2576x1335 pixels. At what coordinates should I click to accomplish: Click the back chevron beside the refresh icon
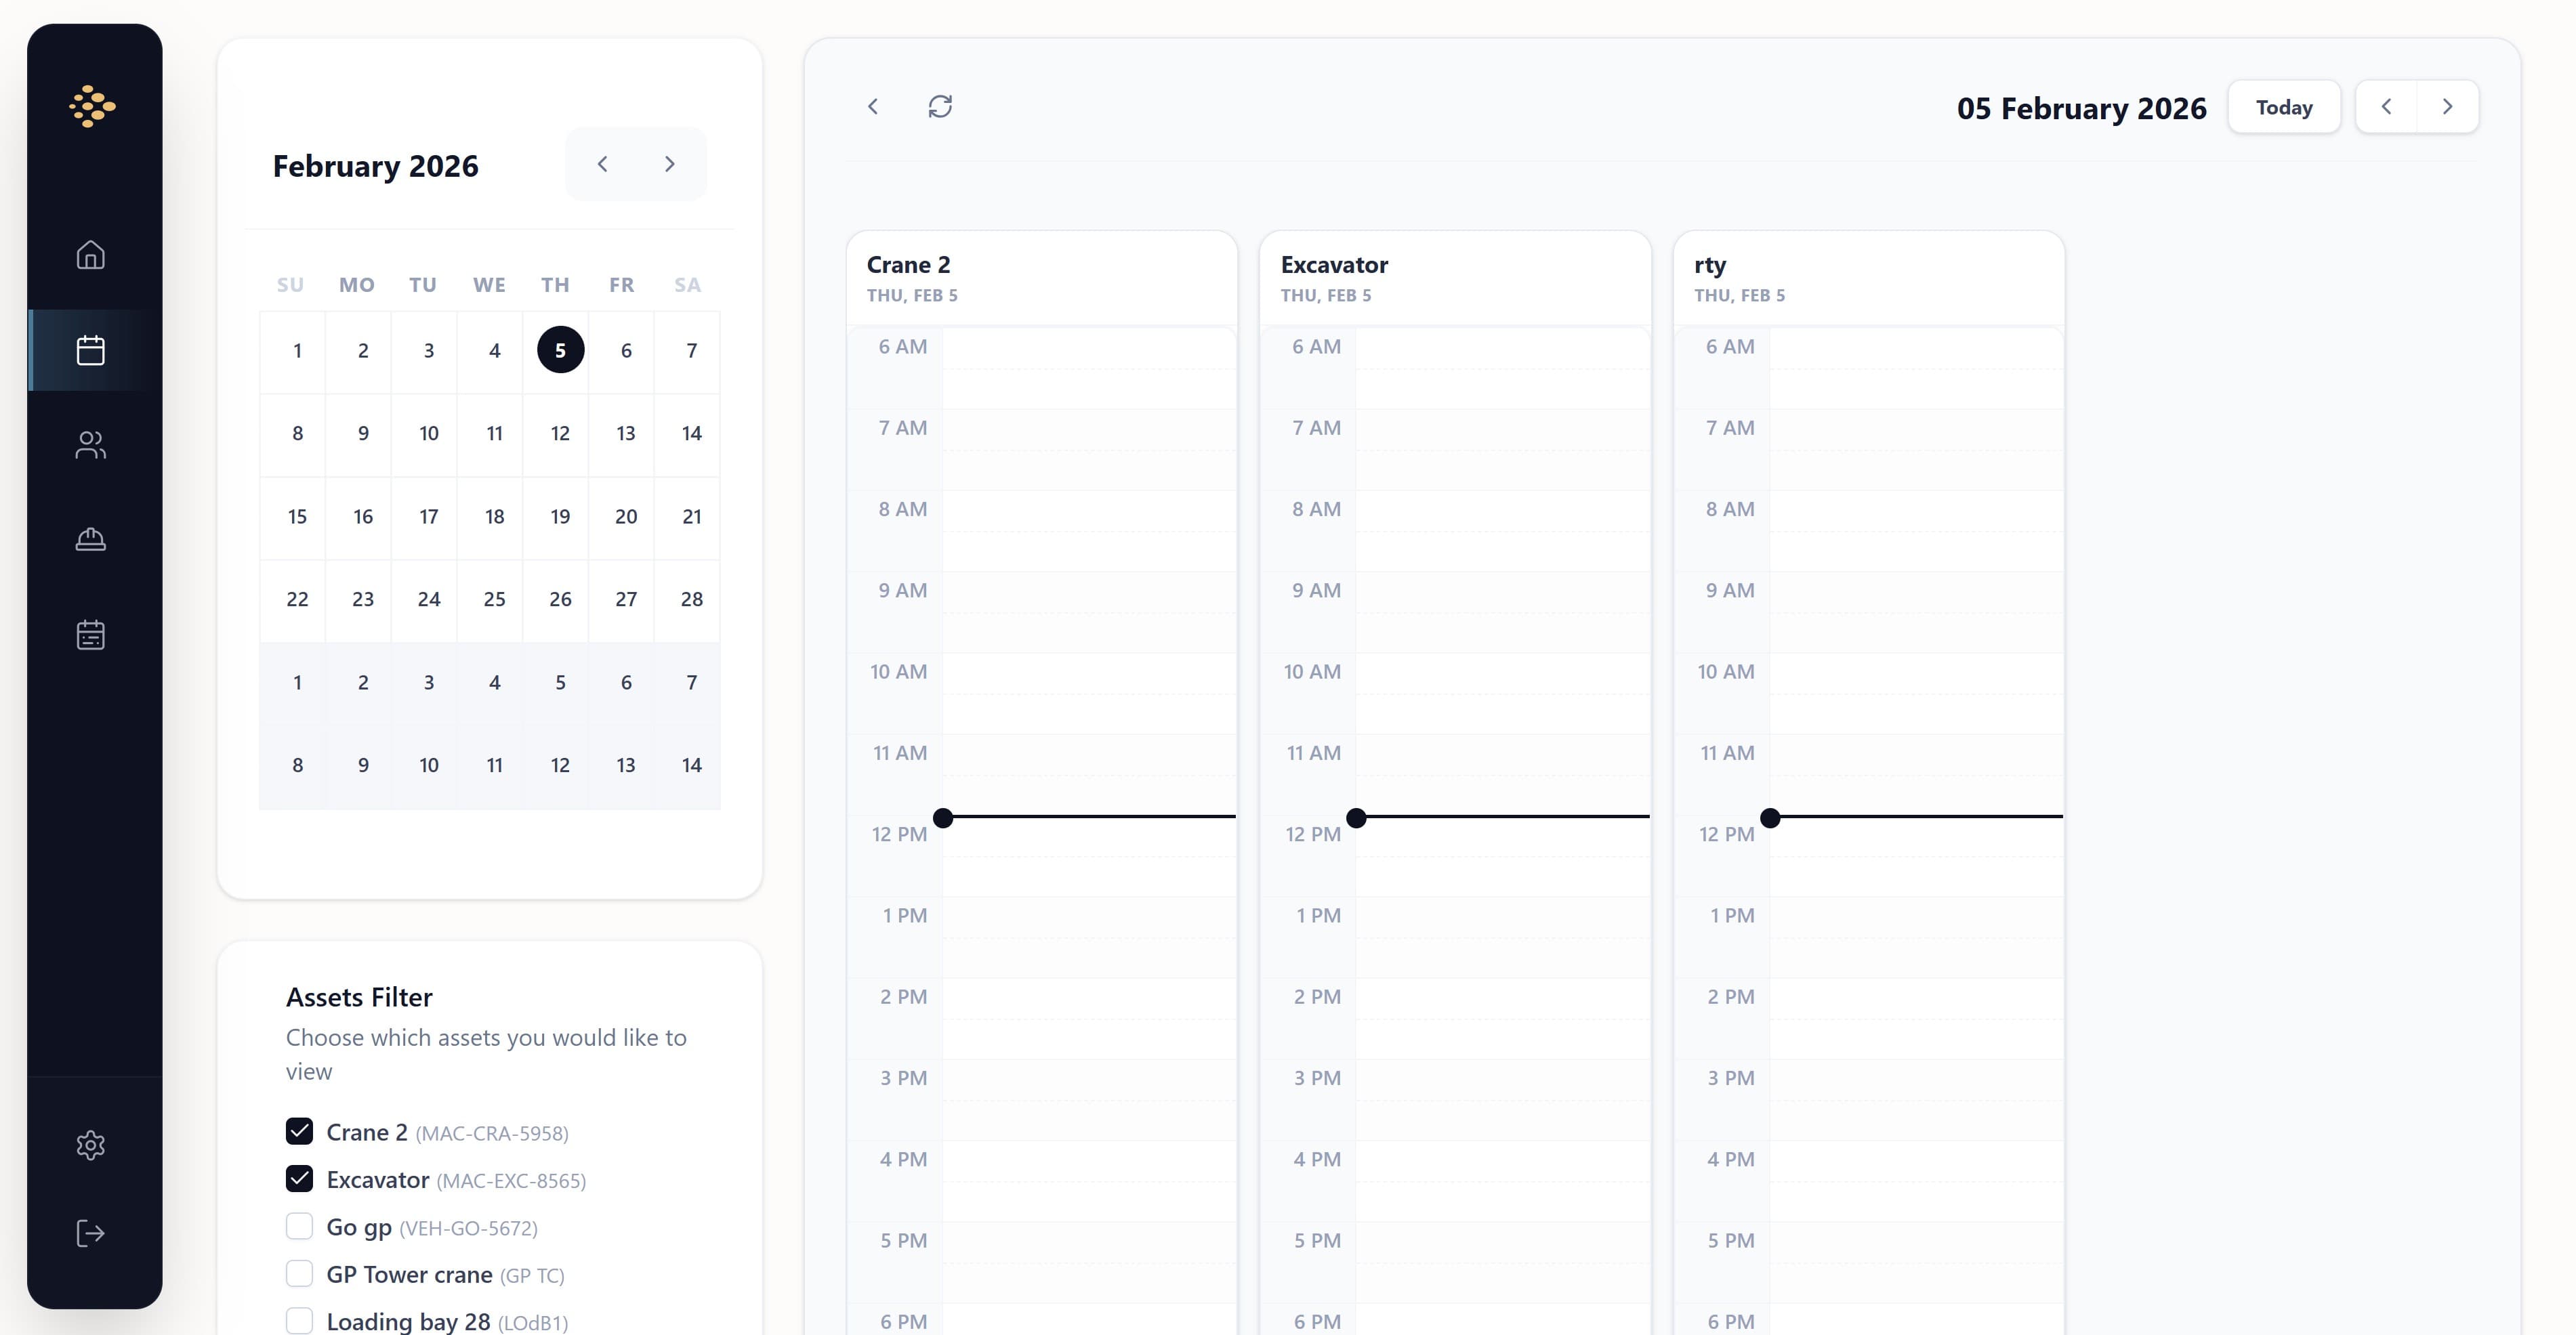pyautogui.click(x=872, y=106)
